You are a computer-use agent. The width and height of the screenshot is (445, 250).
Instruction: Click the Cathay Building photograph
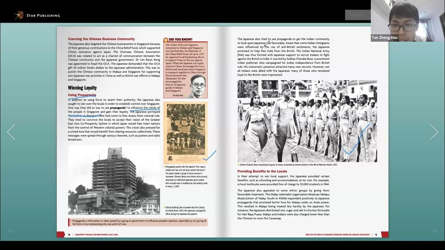coord(114,180)
